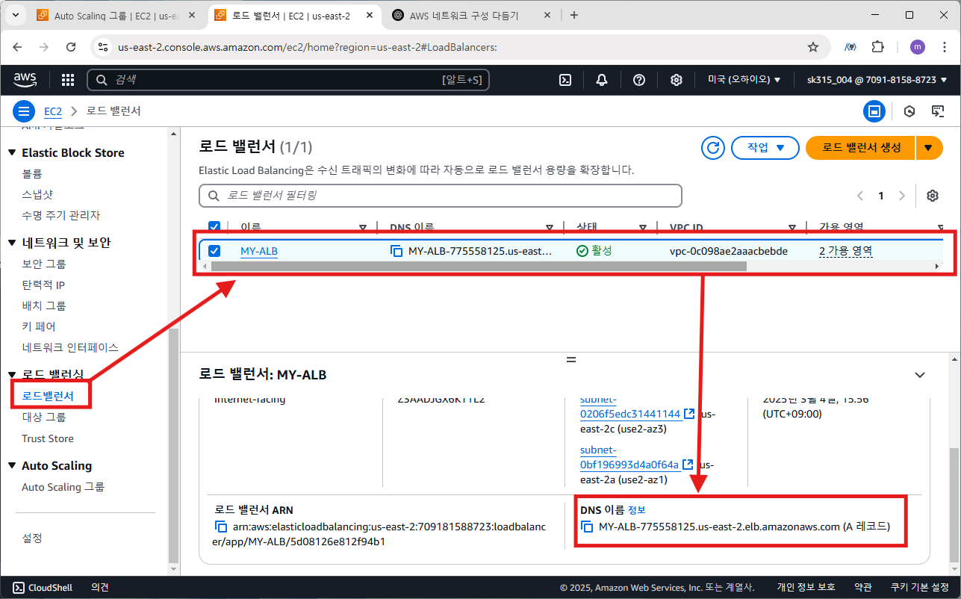Open AWS home via the logo
Image resolution: width=961 pixels, height=599 pixels.
[x=25, y=79]
